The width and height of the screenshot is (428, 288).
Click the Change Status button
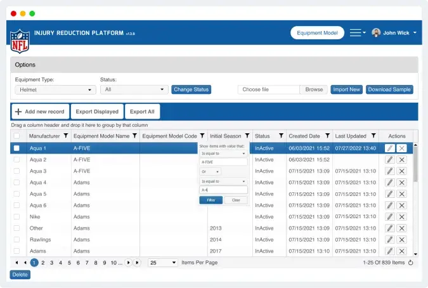click(191, 89)
